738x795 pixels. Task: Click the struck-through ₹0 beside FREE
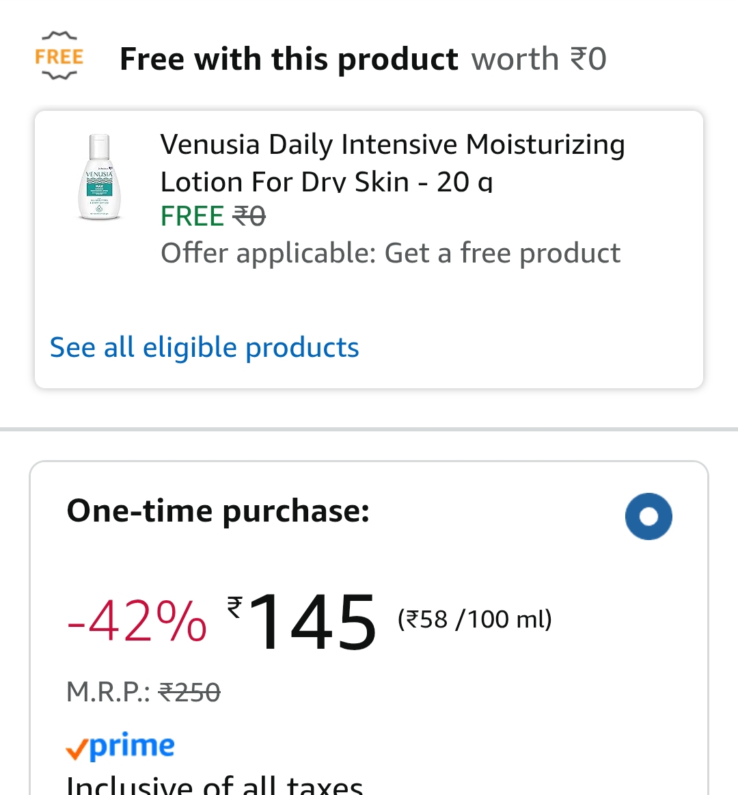coord(249,217)
